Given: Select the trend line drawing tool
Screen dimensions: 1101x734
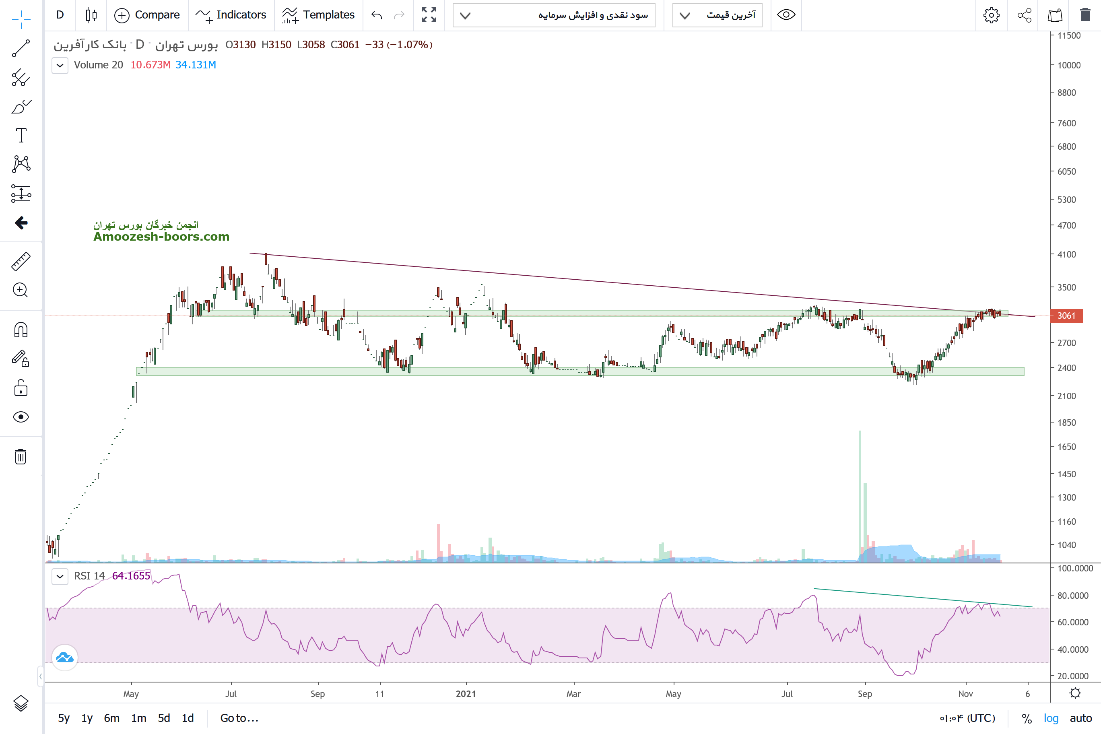Looking at the screenshot, I should coord(21,48).
